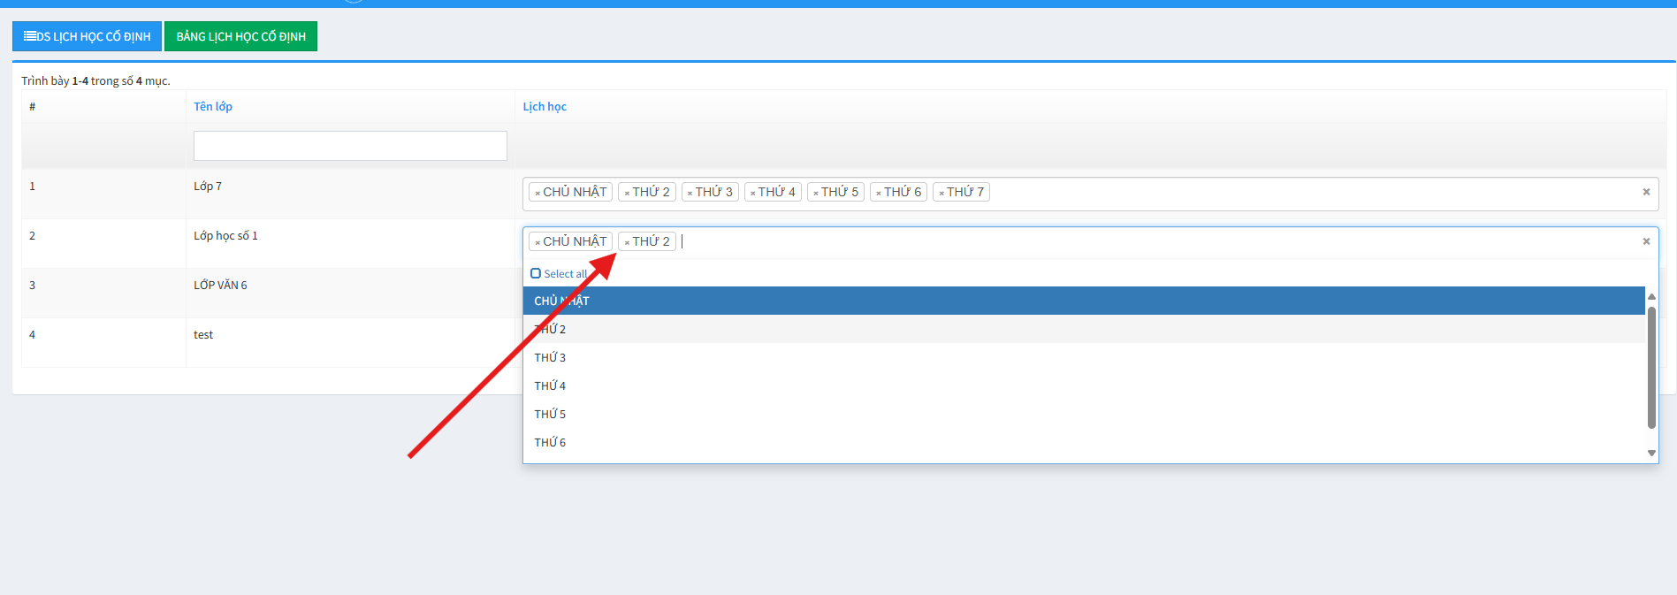
Task: Switch to BẢNG LỊCH HỌC CỐ ĐỊNH tab
Action: [240, 36]
